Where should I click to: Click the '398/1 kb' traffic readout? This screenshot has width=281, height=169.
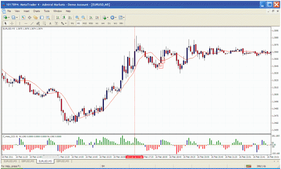[x=261, y=166]
